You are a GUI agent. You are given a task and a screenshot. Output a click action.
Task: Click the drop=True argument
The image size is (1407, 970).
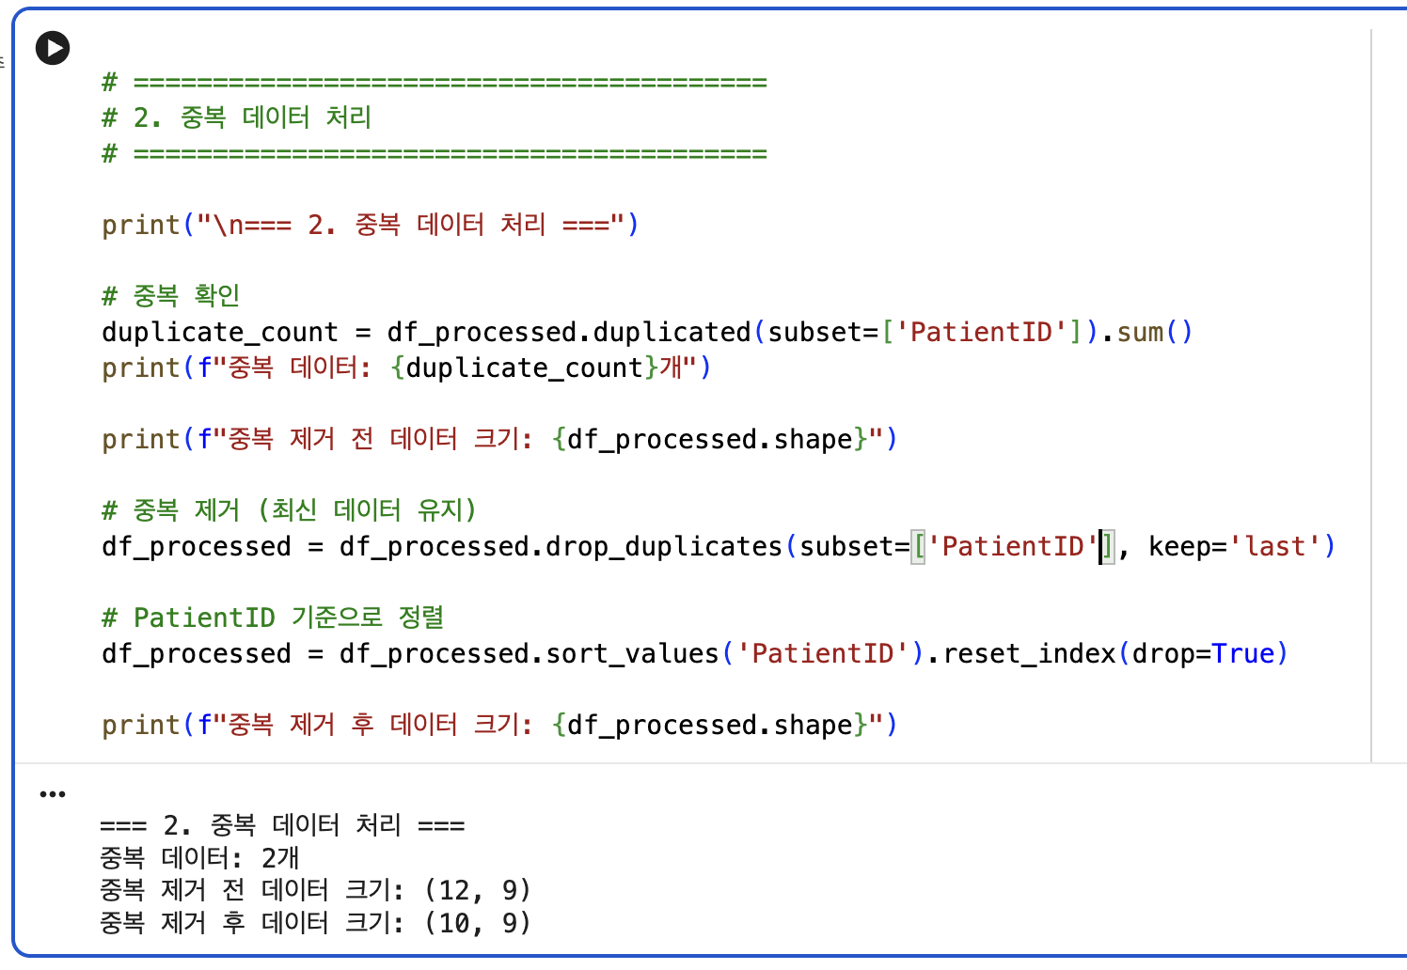[x=1203, y=653]
